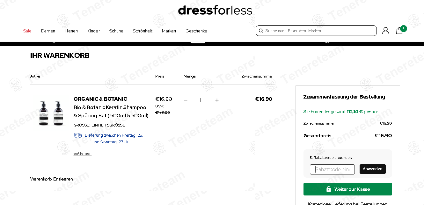424x205 pixels.
Task: Open the Damen menu
Action: coord(48,31)
